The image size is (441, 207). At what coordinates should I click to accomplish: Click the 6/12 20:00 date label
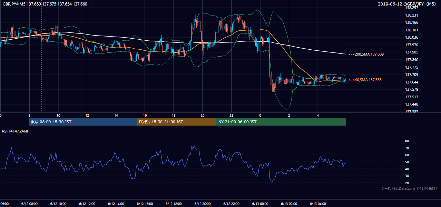click(x=203, y=204)
